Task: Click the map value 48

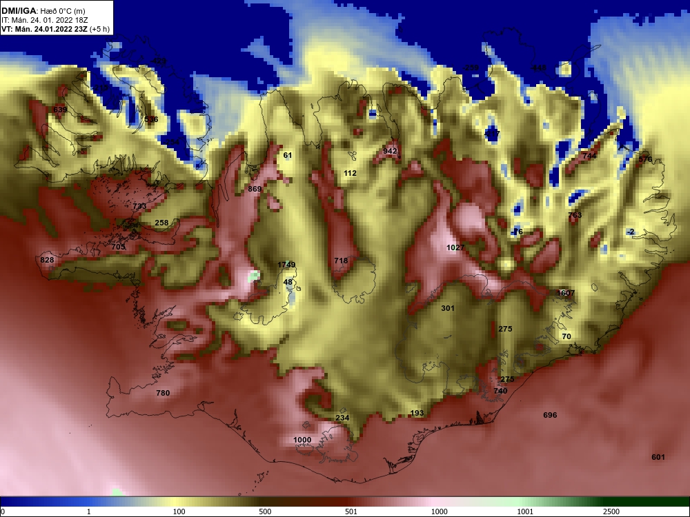Action: pos(288,282)
